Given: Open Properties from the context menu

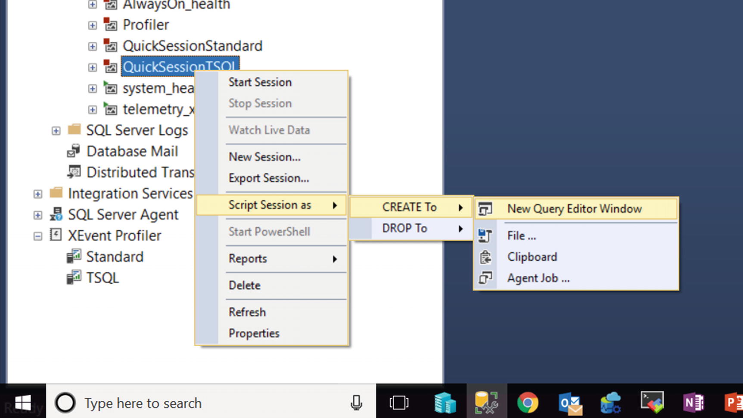Looking at the screenshot, I should tap(271, 333).
